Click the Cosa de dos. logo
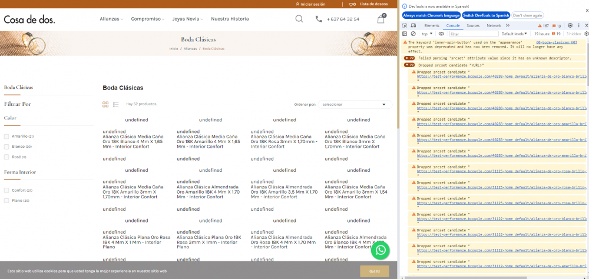 tap(29, 19)
